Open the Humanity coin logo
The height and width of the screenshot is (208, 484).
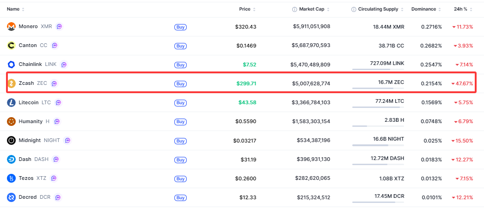11,121
